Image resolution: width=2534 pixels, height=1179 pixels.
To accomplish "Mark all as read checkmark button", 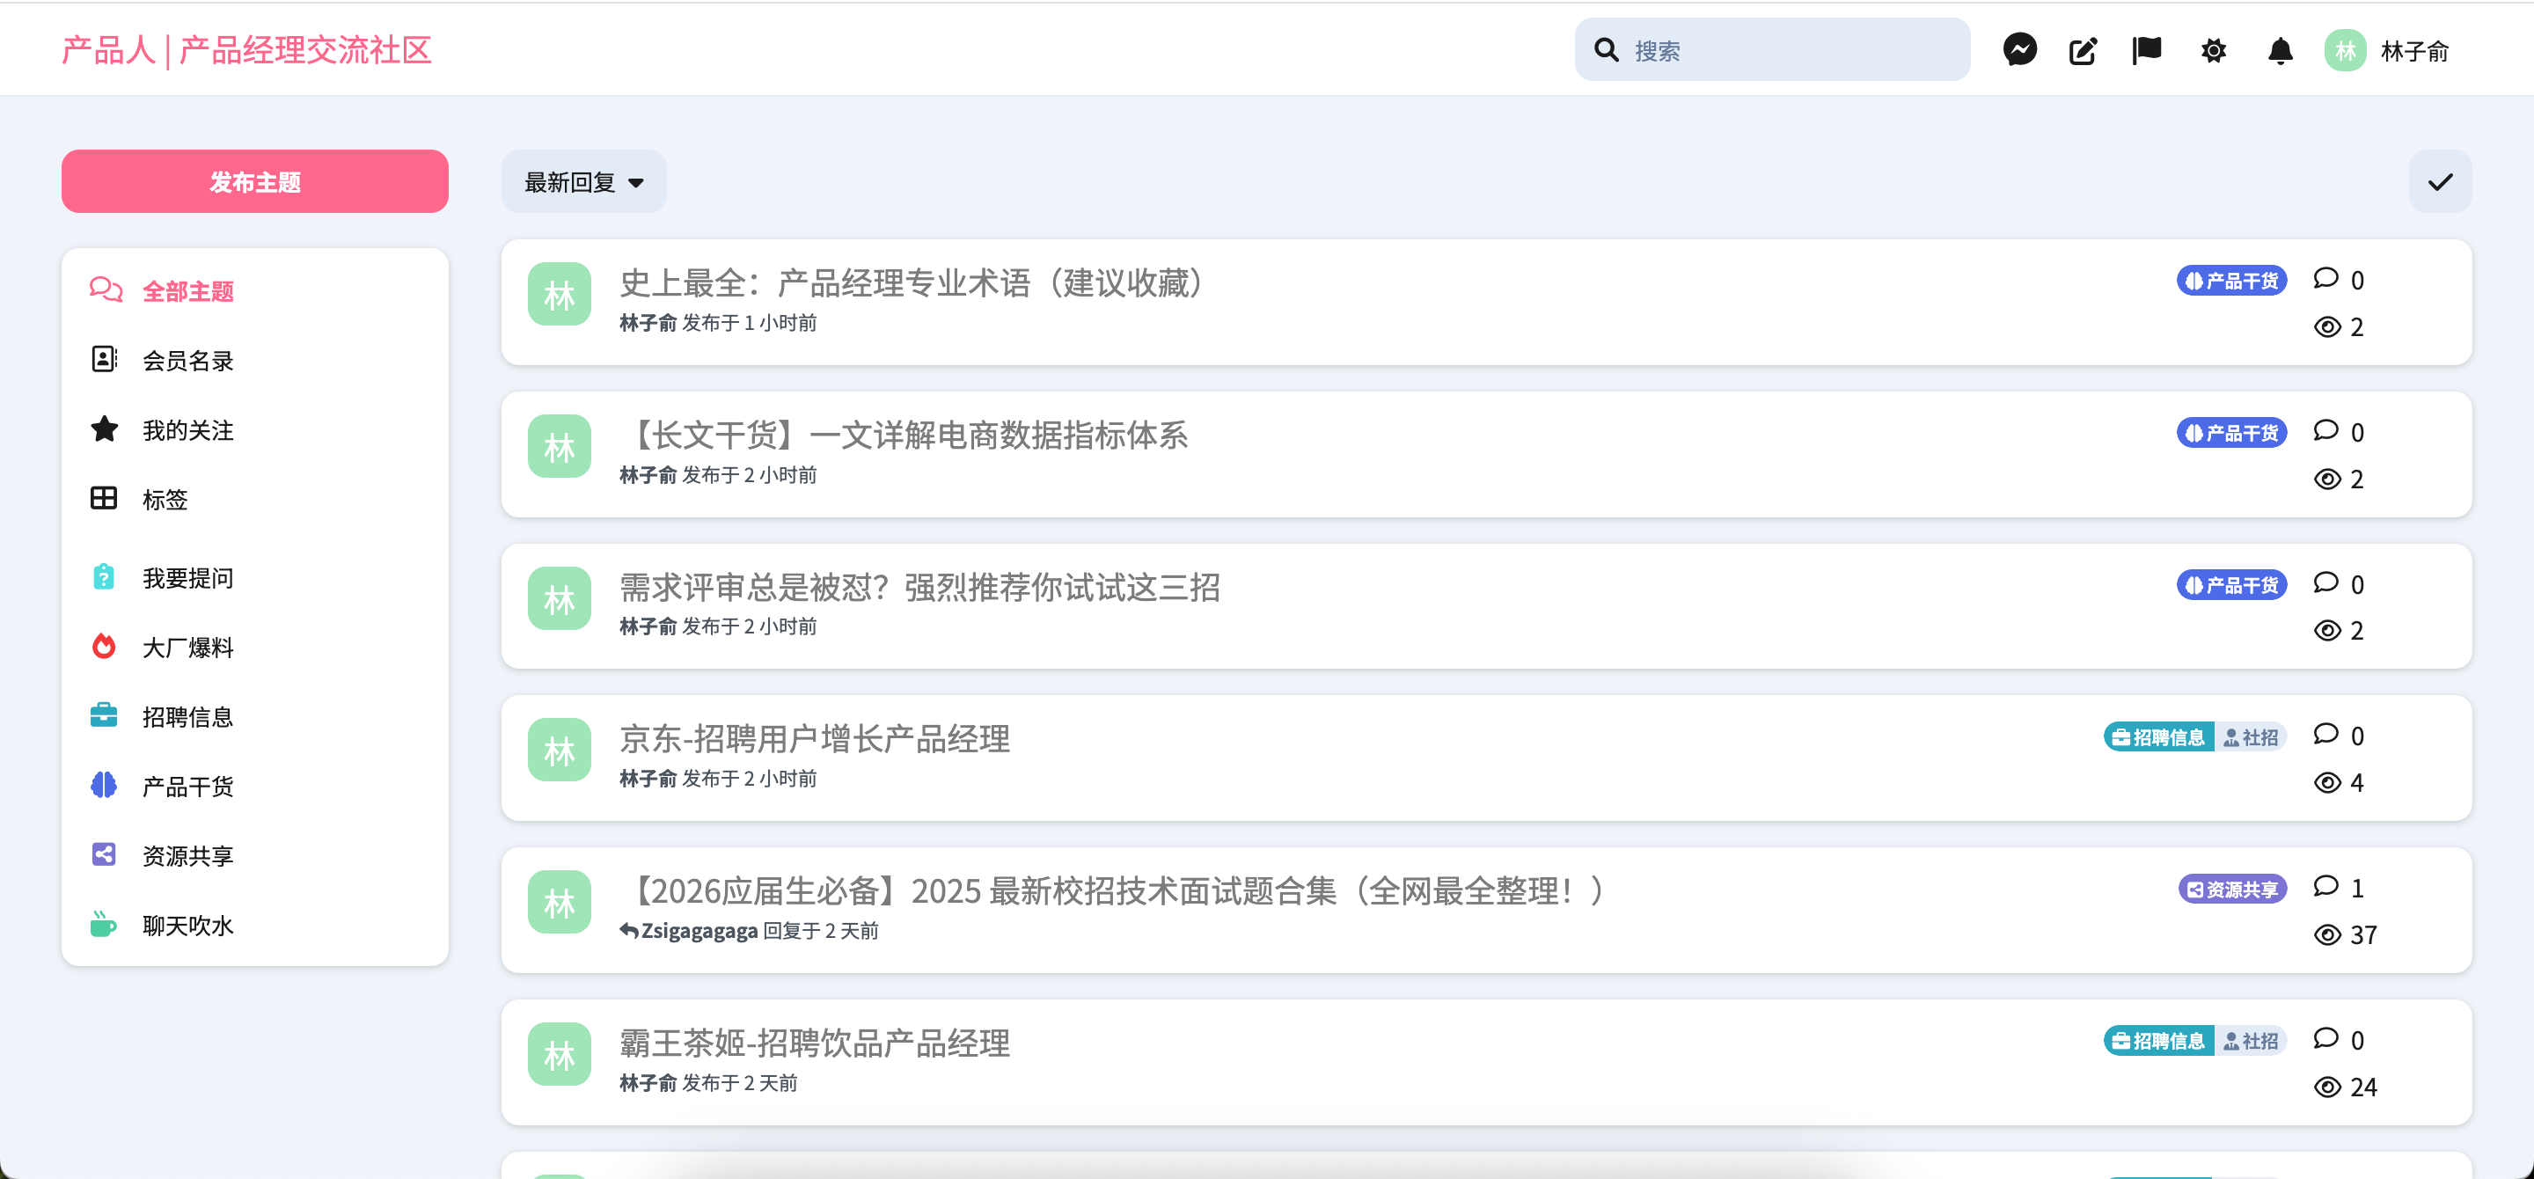I will click(x=2440, y=182).
